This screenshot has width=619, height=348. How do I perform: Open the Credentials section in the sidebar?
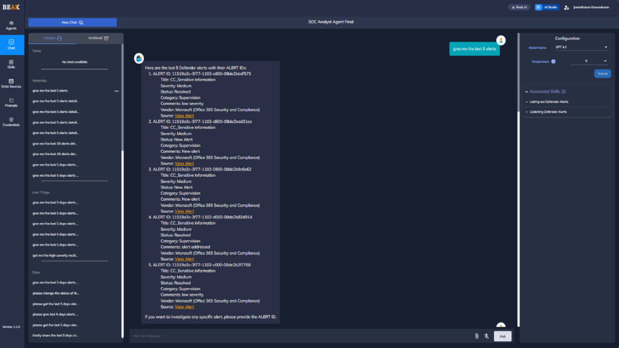[x=11, y=122]
